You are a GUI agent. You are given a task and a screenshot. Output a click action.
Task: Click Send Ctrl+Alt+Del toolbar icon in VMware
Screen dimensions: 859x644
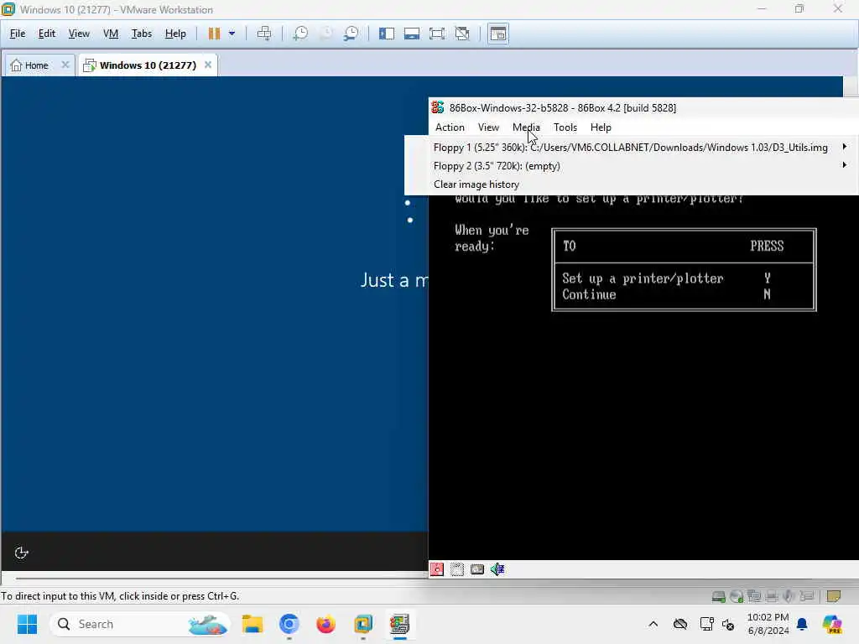click(x=264, y=34)
